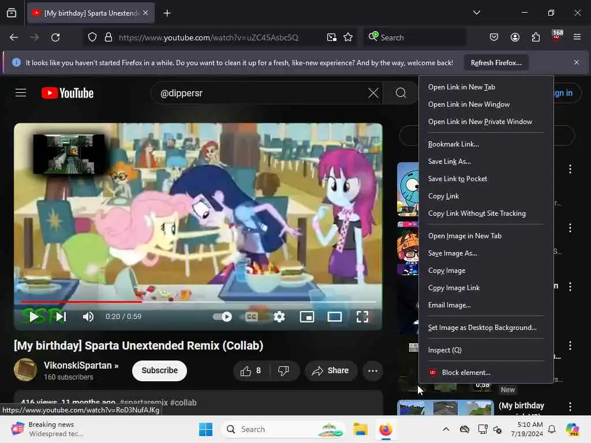Click YouTube search magnifier button
This screenshot has height=443, width=591.
click(x=401, y=93)
